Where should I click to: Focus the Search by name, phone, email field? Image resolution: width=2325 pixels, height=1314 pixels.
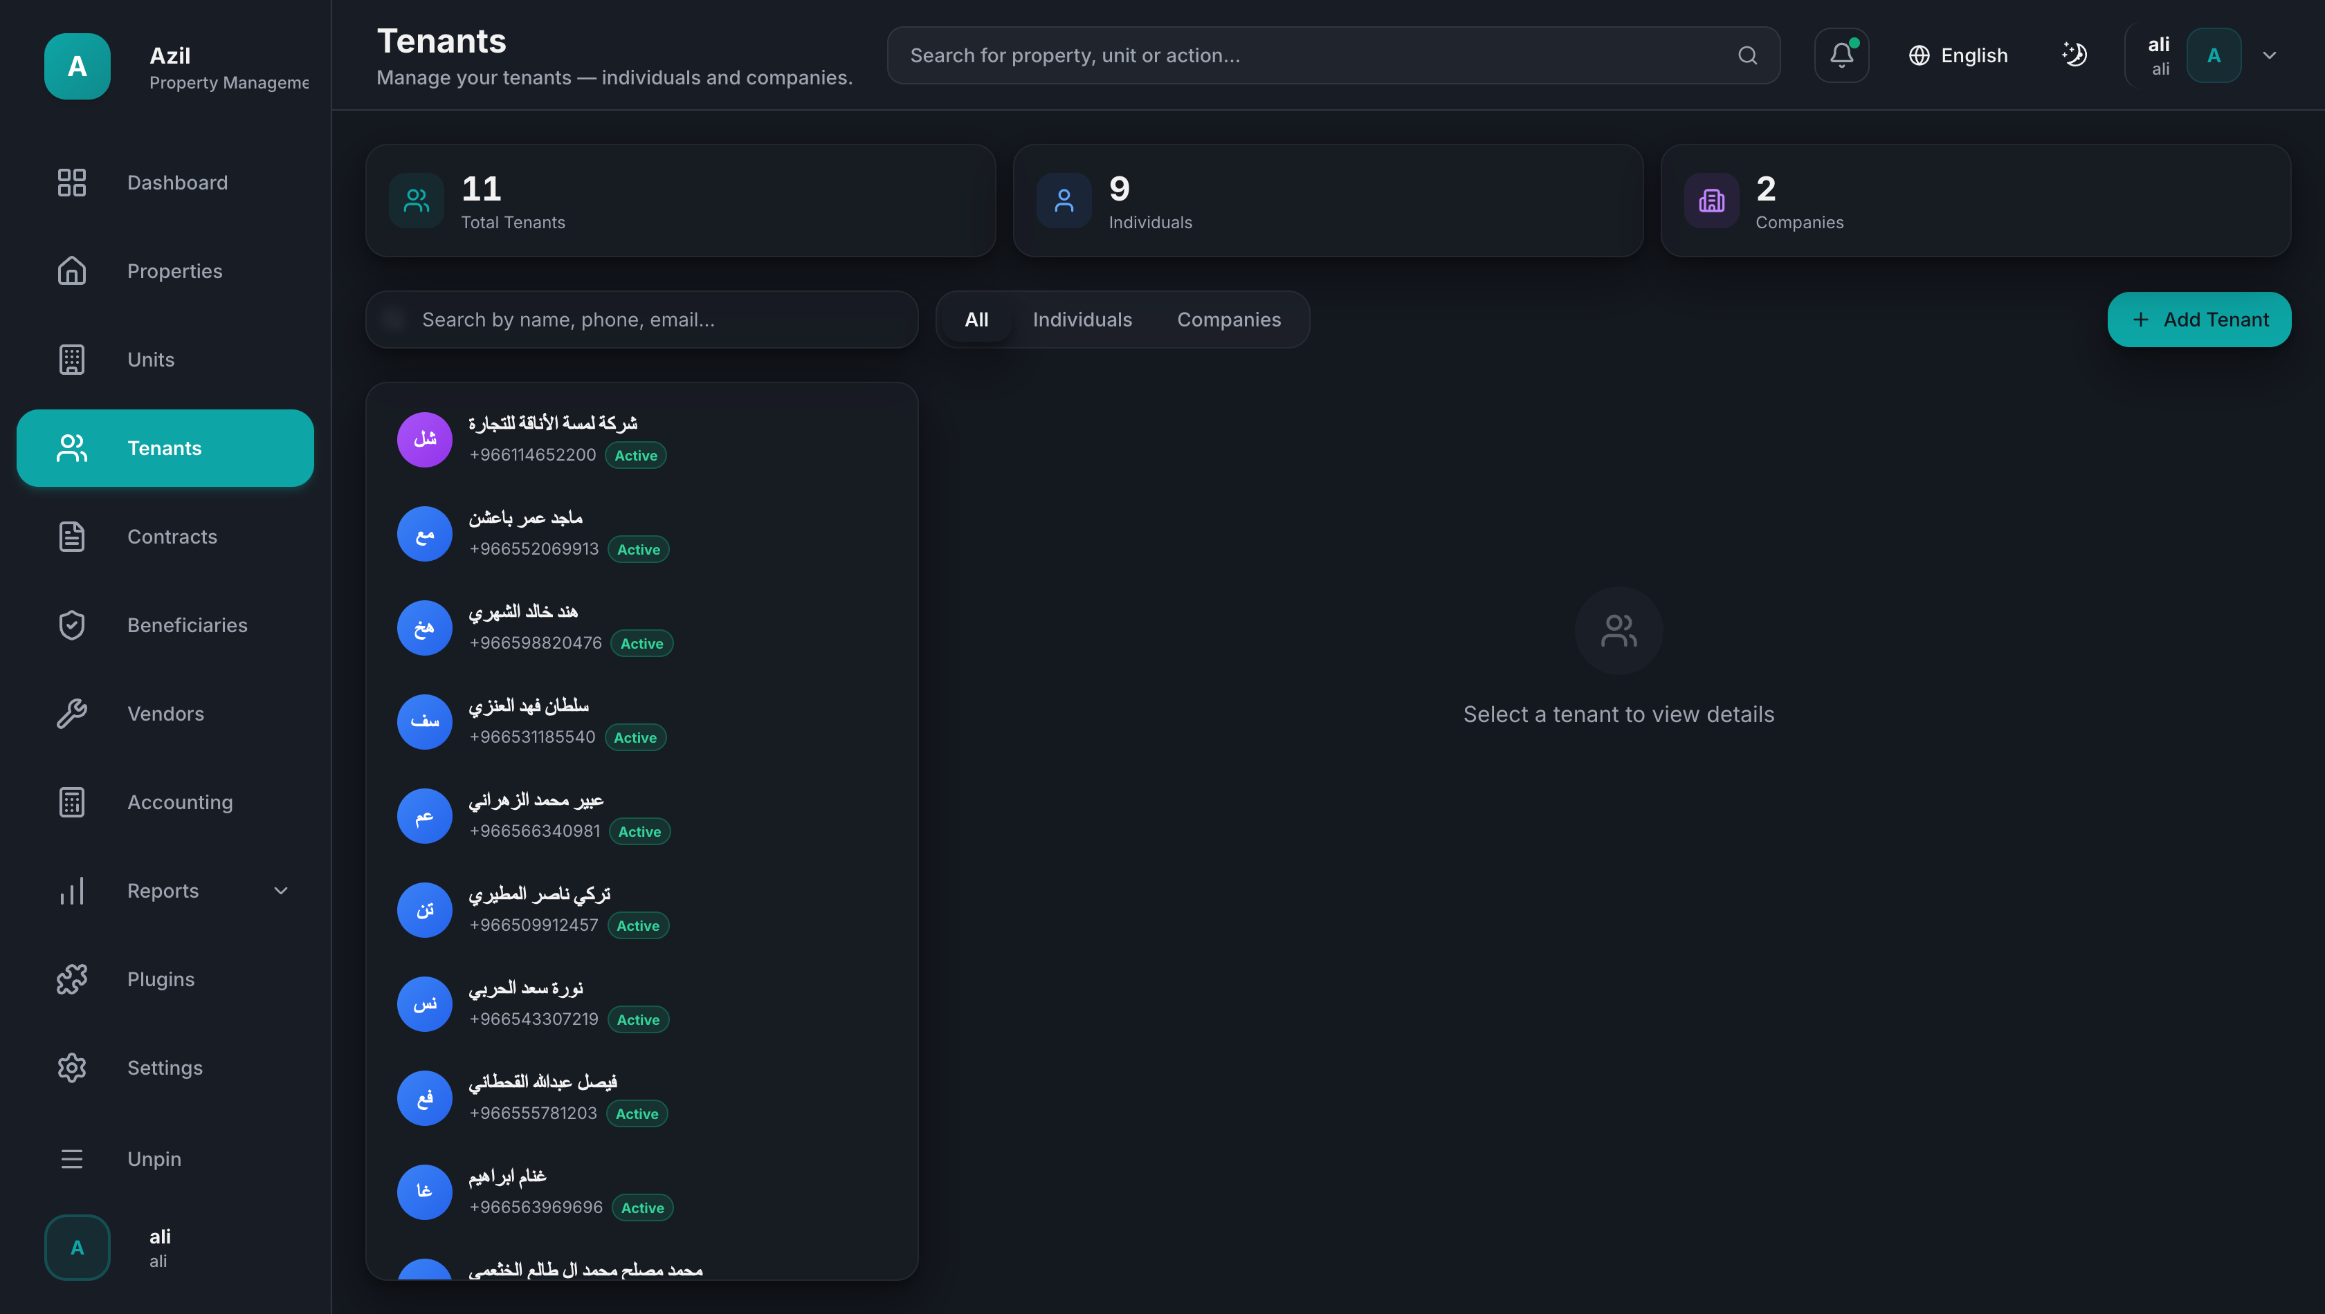click(642, 320)
